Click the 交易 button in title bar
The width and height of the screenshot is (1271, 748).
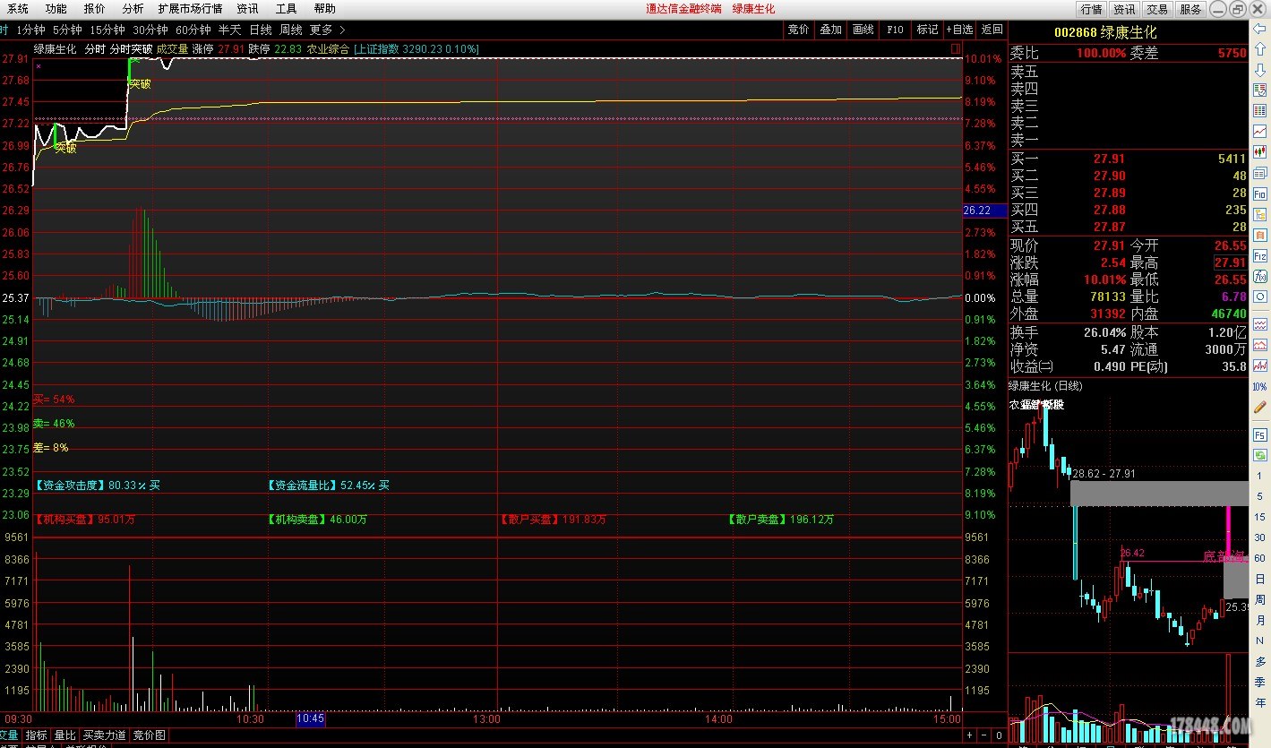(x=1157, y=9)
